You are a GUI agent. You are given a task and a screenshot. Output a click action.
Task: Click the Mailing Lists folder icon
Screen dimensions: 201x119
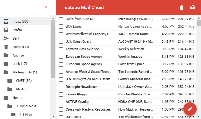point(6,72)
